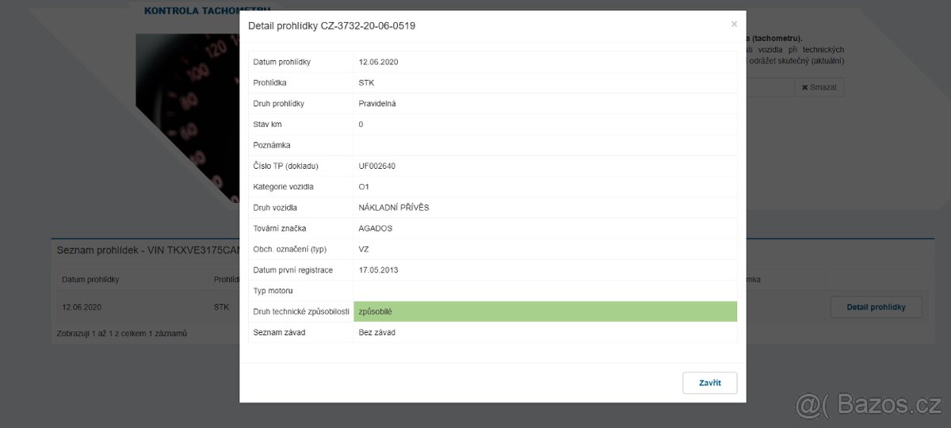Click the first registration date 17.05.2013
Viewport: 951px width, 428px height.
[378, 270]
